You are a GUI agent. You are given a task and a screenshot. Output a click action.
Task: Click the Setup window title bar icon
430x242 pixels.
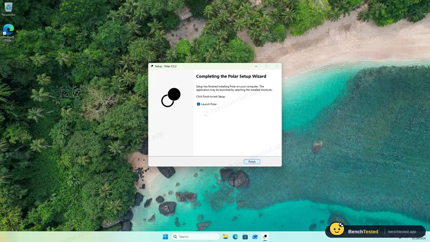pos(152,66)
